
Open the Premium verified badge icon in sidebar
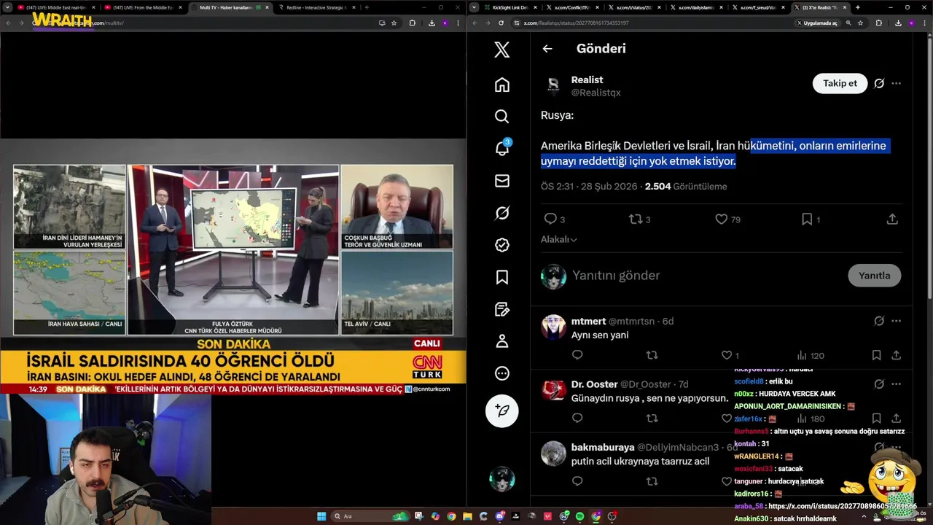pos(502,245)
